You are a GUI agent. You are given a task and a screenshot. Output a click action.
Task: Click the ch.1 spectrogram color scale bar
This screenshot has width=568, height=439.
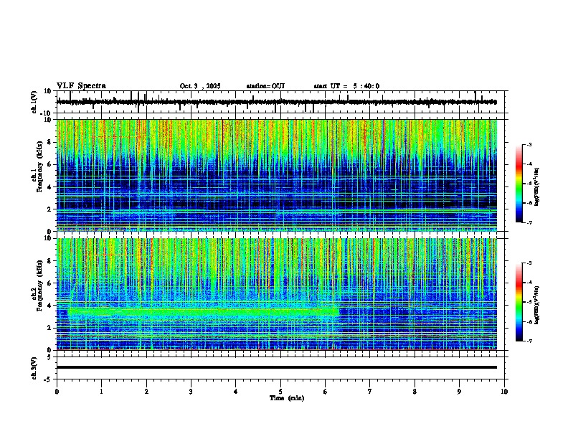519,184
